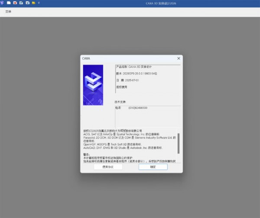This screenshot has height=218, width=260.
Task: Close the CAXA about dialog
Action: (x=178, y=58)
